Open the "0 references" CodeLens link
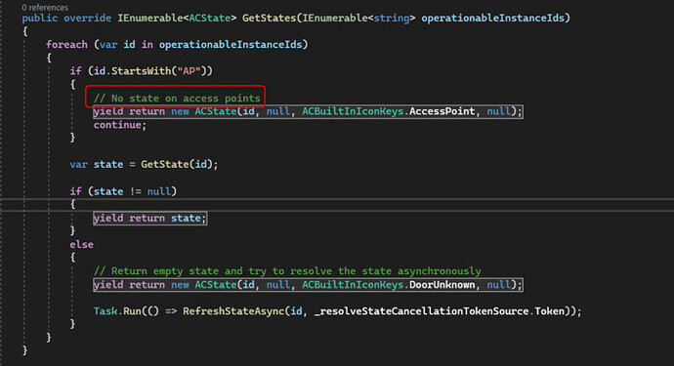Viewport: 674px width, 366px height. [x=45, y=7]
